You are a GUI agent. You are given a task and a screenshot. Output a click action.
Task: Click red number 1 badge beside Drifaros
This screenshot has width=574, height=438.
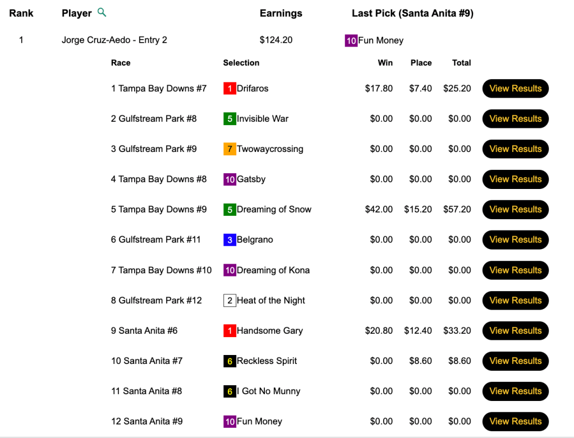point(229,89)
